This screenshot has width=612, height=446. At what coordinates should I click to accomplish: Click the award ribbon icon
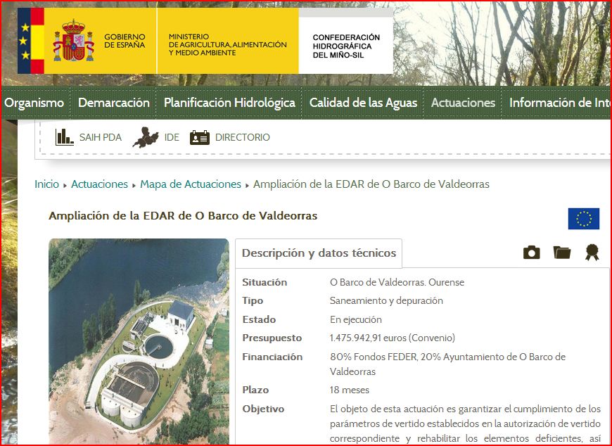(592, 253)
